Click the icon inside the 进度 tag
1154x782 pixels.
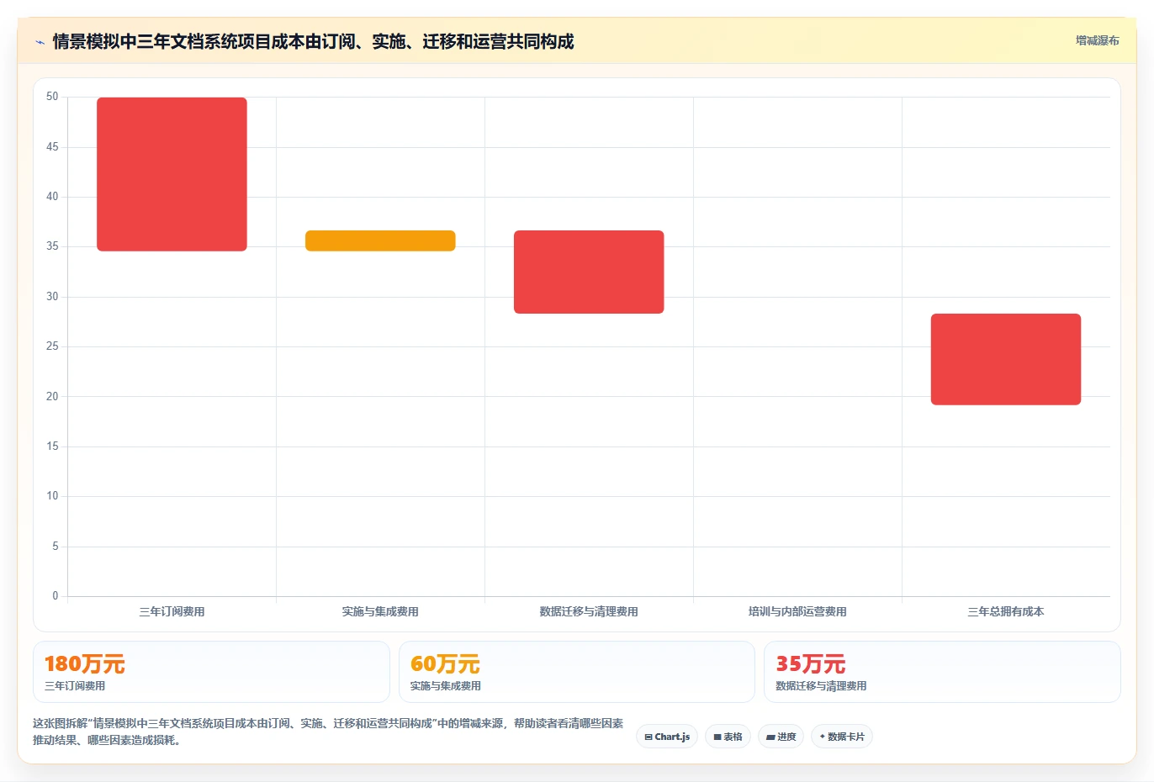pyautogui.click(x=770, y=737)
